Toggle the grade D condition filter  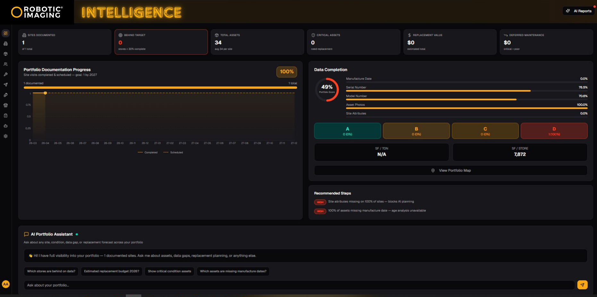(x=554, y=131)
